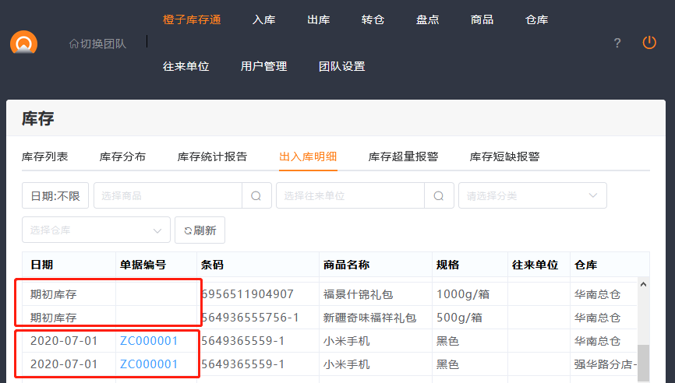The height and width of the screenshot is (383, 675).
Task: Click the orange app logo icon
Action: [23, 43]
